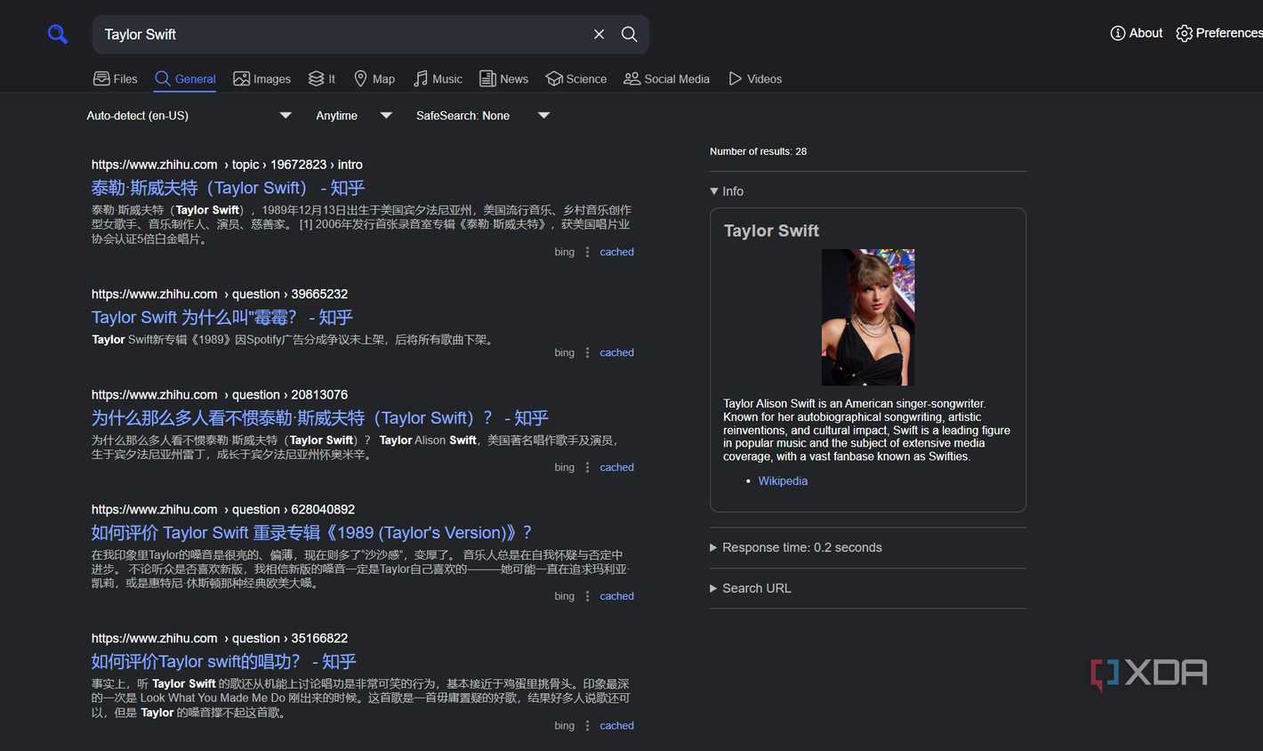
Task: Click into the Taylor Swift search field
Action: 342,34
